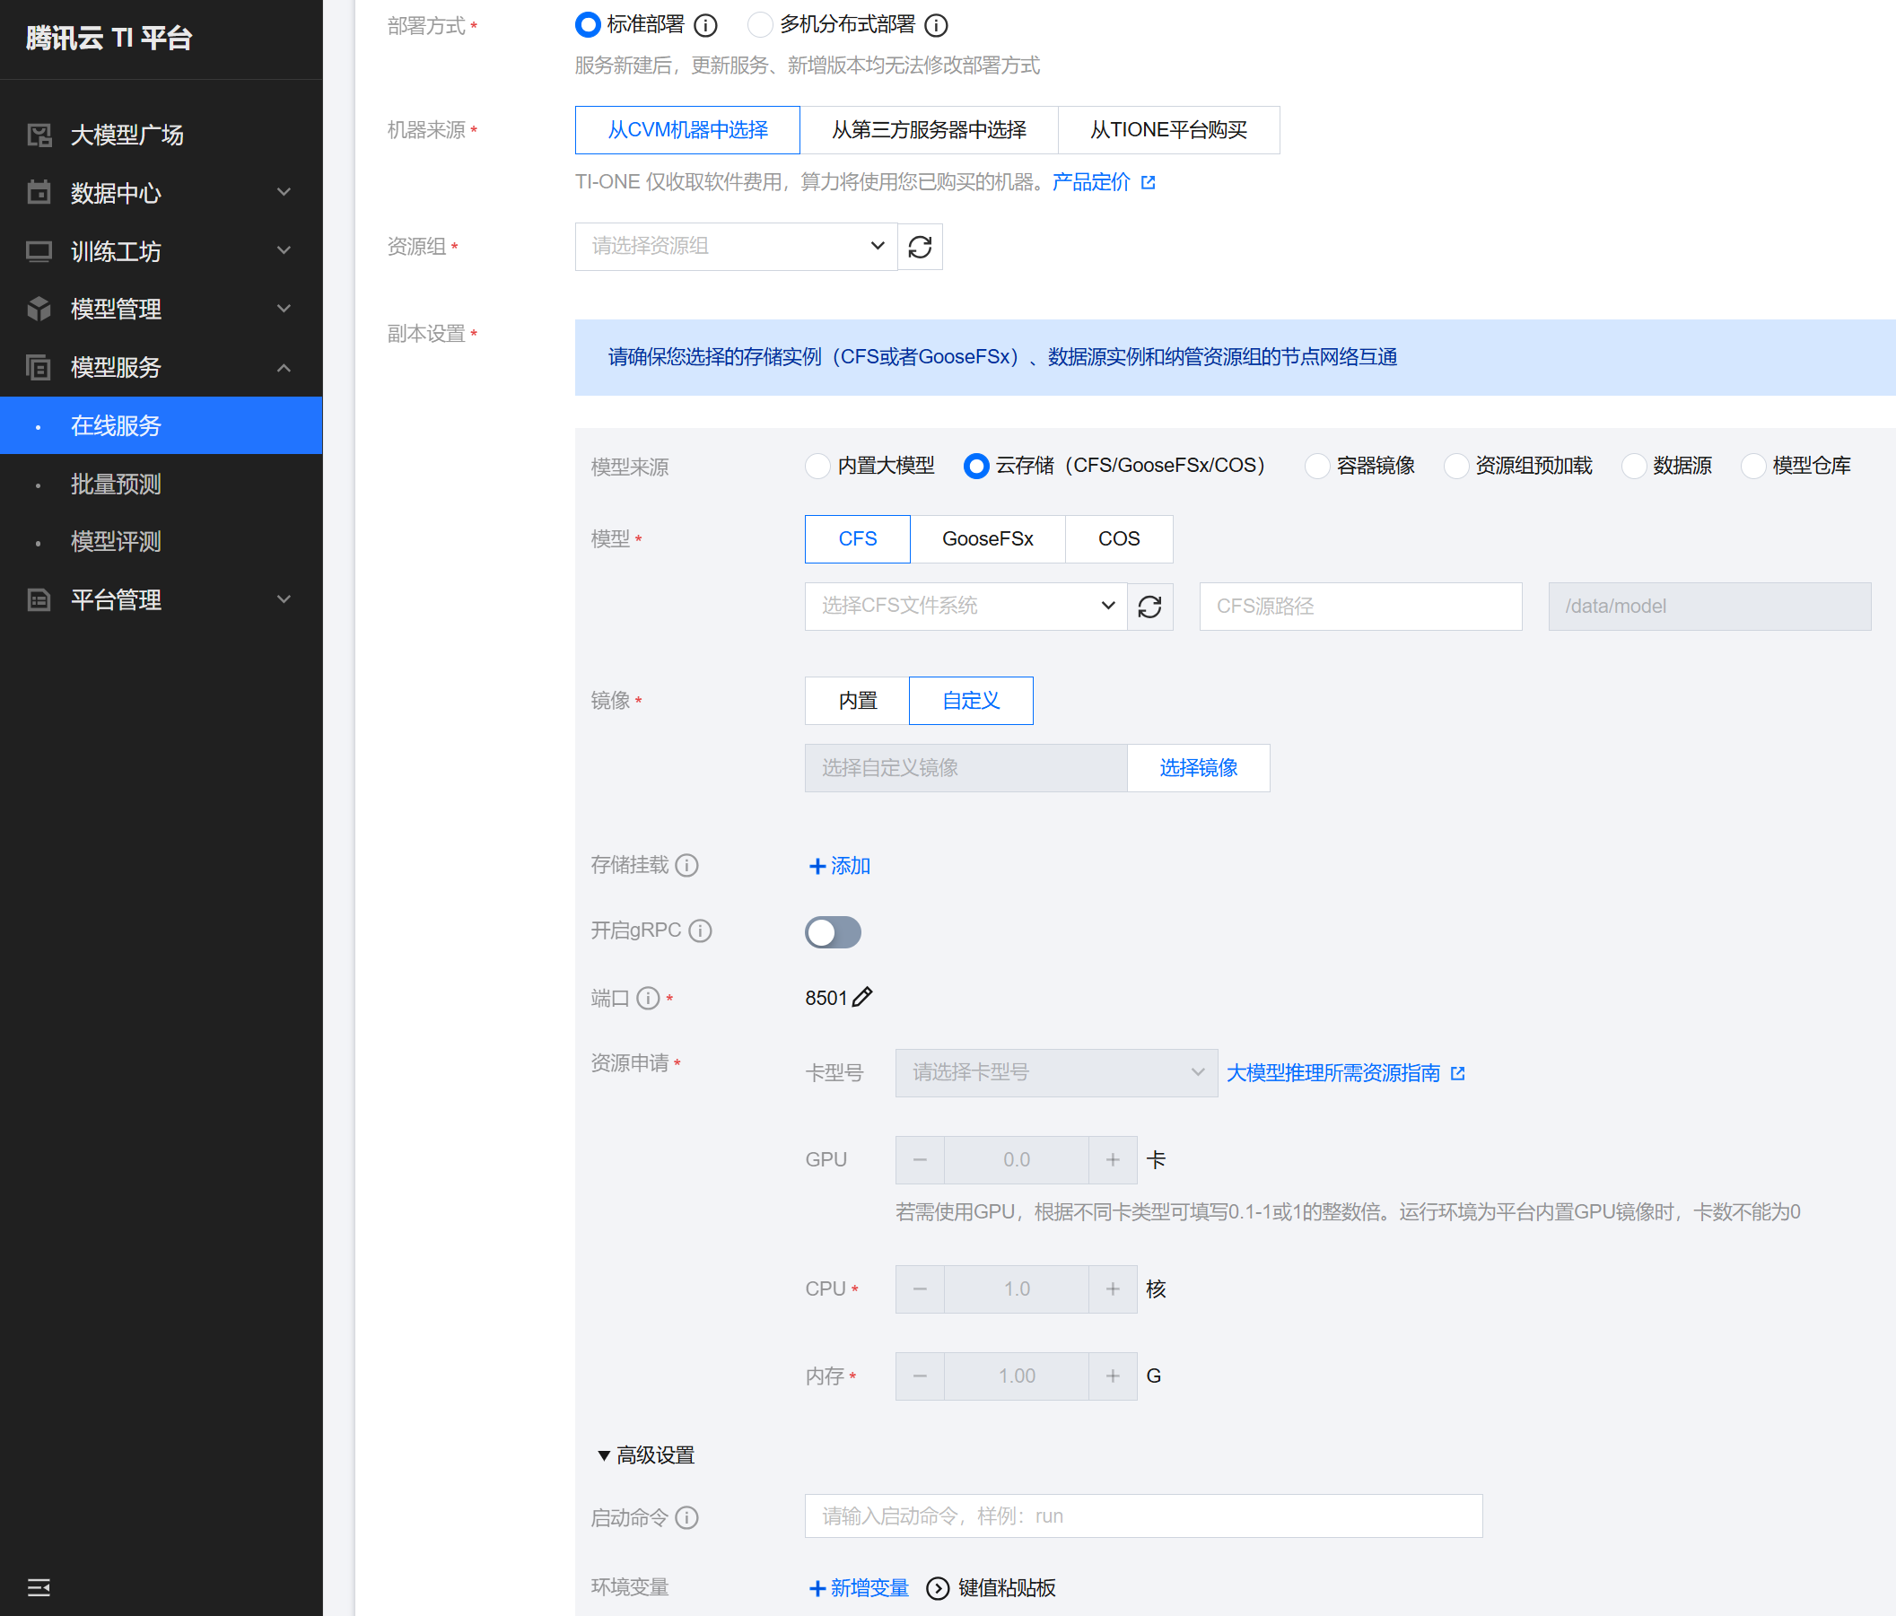Switch to the COS model tab

point(1118,539)
